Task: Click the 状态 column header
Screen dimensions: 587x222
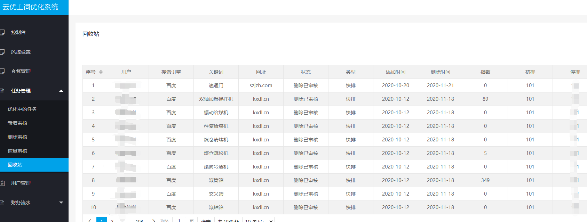Action: (x=306, y=72)
